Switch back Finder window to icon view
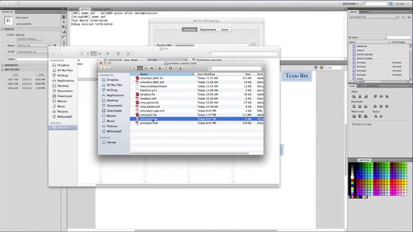The image size is (413, 232). coord(82,53)
